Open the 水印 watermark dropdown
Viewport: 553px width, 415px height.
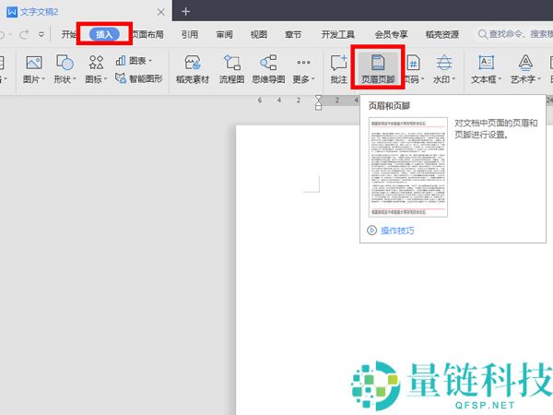[444, 69]
